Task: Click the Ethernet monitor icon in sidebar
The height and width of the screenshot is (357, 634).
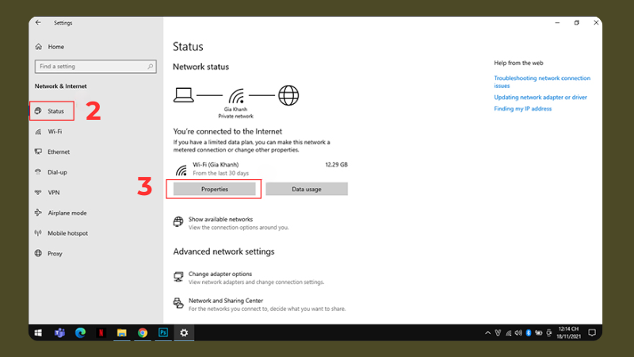Action: pyautogui.click(x=38, y=152)
